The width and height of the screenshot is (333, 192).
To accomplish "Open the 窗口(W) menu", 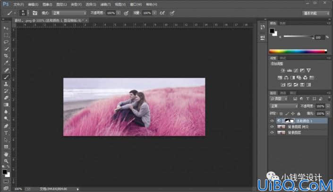I will [136, 4].
